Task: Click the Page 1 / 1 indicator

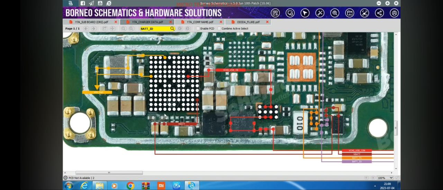Action: [x=72, y=29]
